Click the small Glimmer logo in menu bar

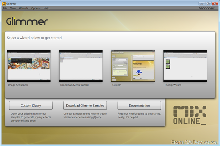[207, 8]
